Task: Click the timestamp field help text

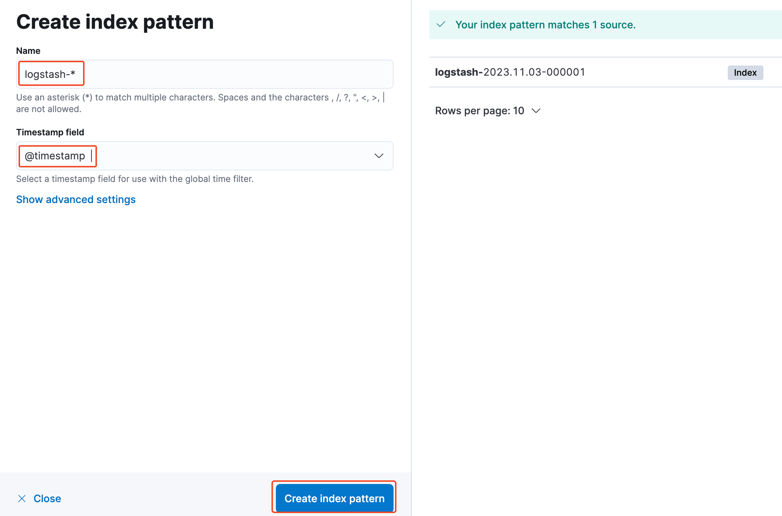Action: coord(135,179)
